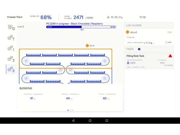Screen dimensions: 180x135
Task: Go to second page dot of Blending panel
Action: tap(70, 110)
